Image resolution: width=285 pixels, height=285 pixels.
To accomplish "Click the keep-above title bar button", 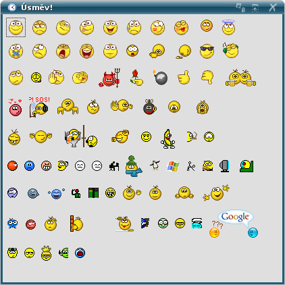I will coord(255,7).
